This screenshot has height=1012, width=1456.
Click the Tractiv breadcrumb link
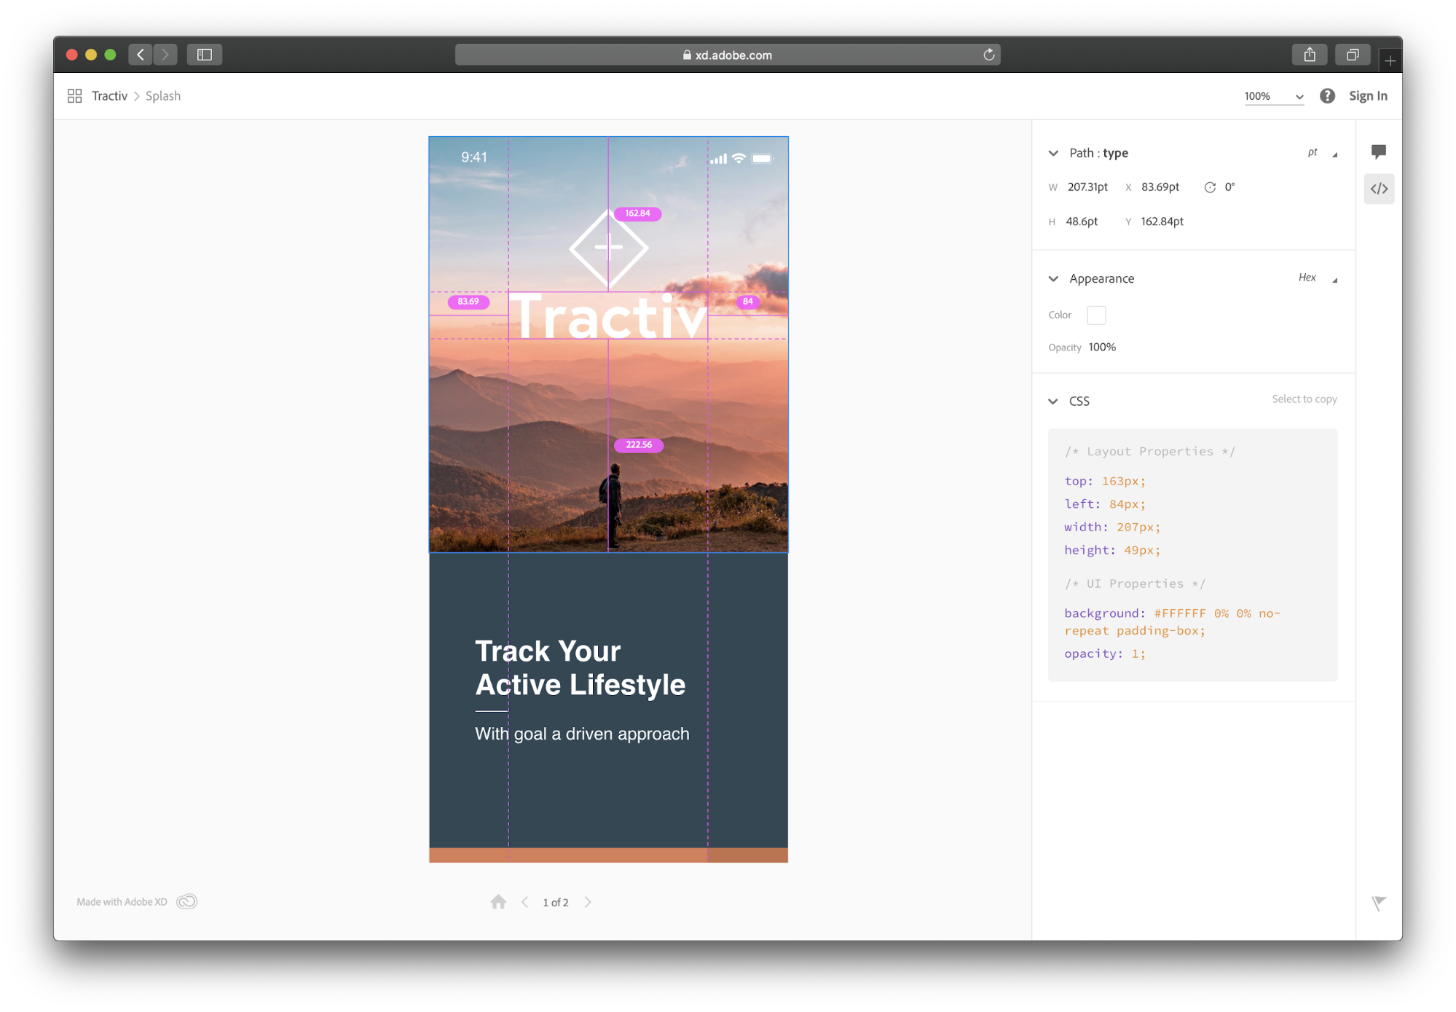click(109, 96)
